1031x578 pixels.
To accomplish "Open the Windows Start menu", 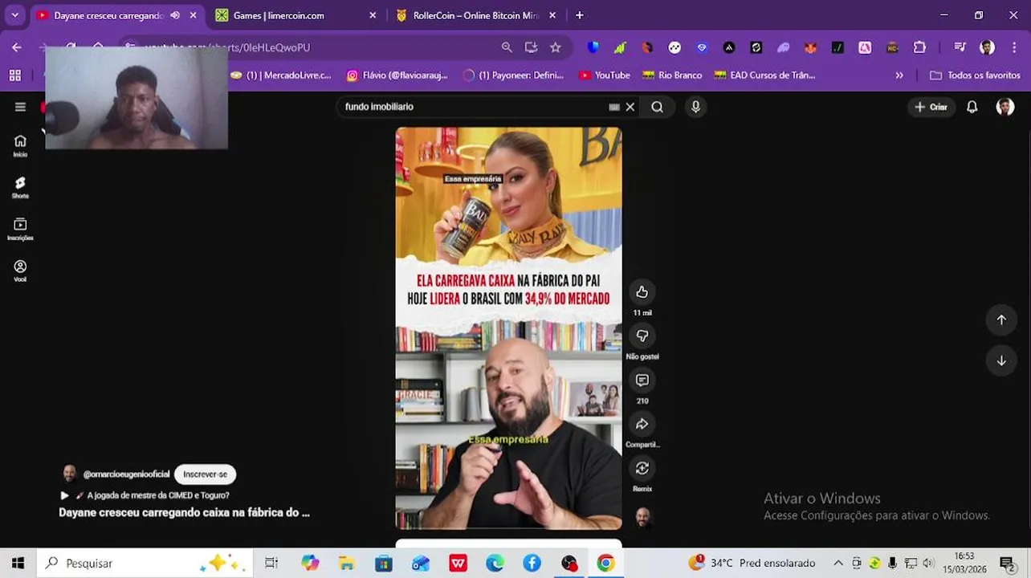I will [18, 563].
